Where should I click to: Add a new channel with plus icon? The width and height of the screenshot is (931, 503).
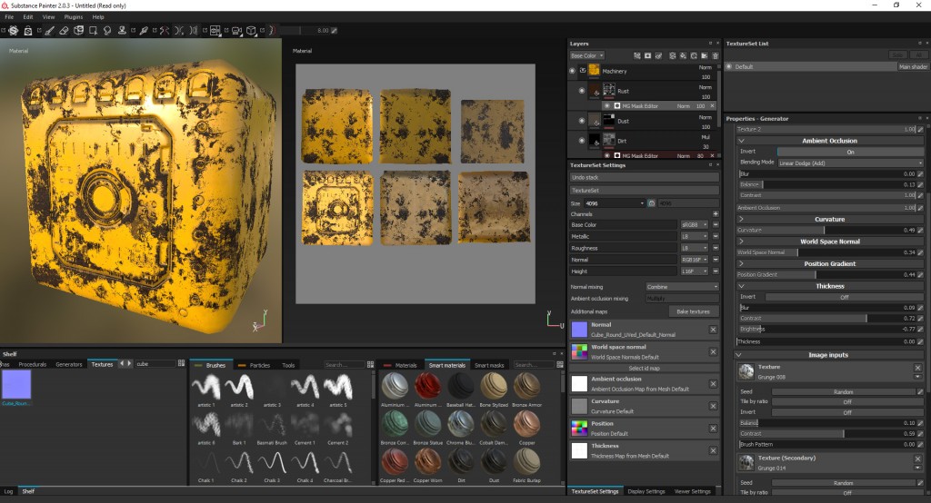[716, 213]
